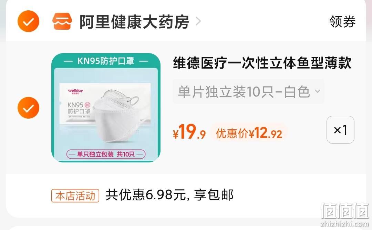Image resolution: width=372 pixels, height=230 pixels.
Task: Change quantity using the ×1 box
Action: [340, 130]
